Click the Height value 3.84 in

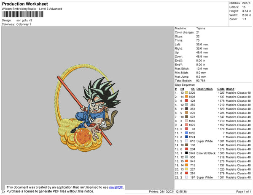point(246,11)
